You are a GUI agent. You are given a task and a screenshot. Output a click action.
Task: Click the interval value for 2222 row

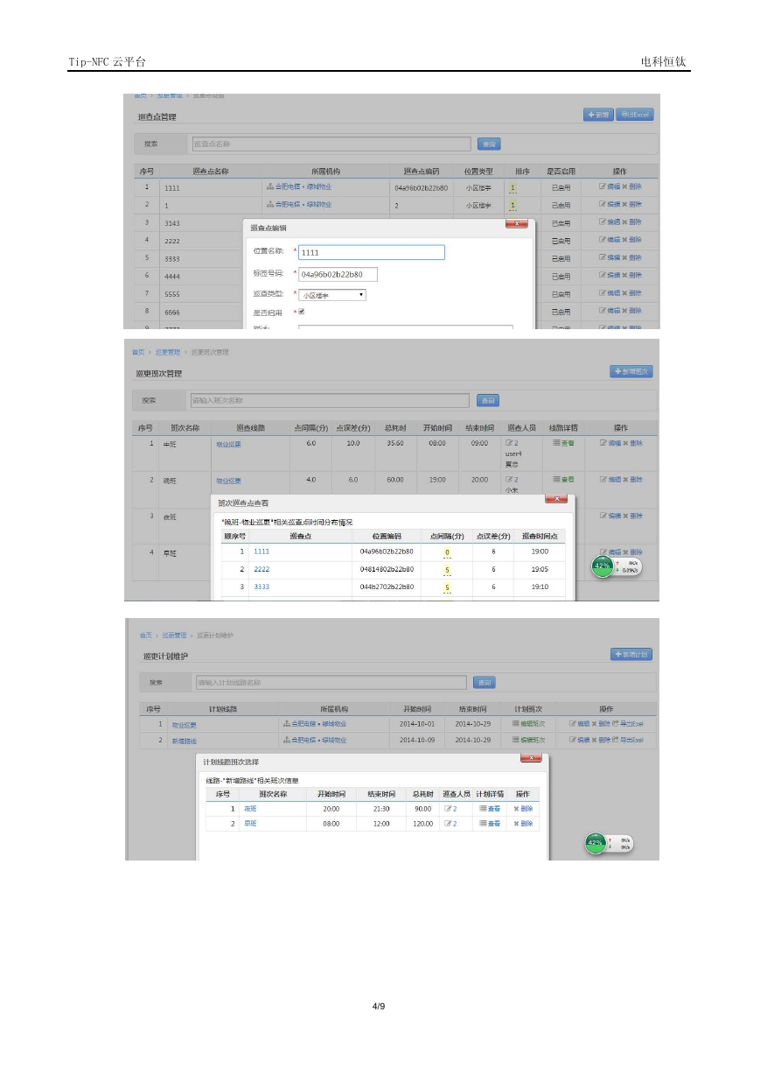[x=447, y=570]
